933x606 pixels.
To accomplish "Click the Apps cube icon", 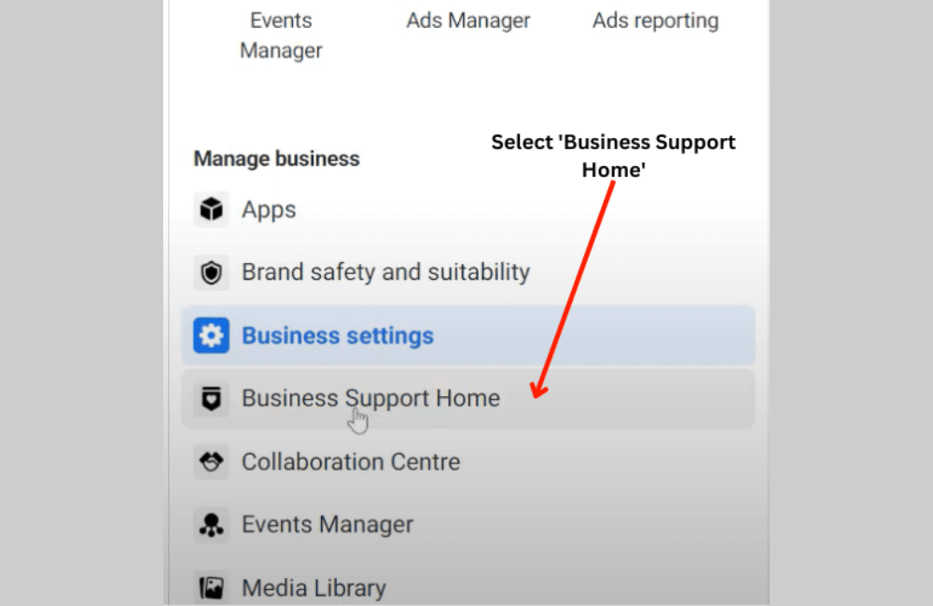I will tap(211, 209).
